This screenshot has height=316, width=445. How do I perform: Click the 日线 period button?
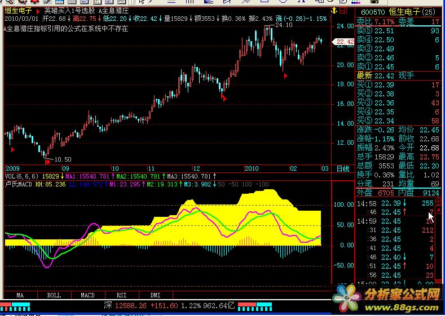[343, 168]
